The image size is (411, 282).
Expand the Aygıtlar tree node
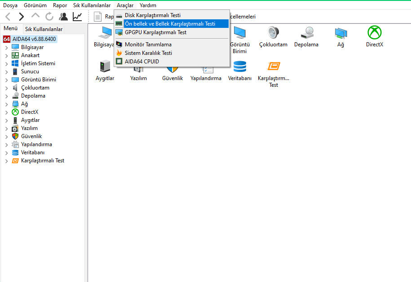(x=7, y=121)
